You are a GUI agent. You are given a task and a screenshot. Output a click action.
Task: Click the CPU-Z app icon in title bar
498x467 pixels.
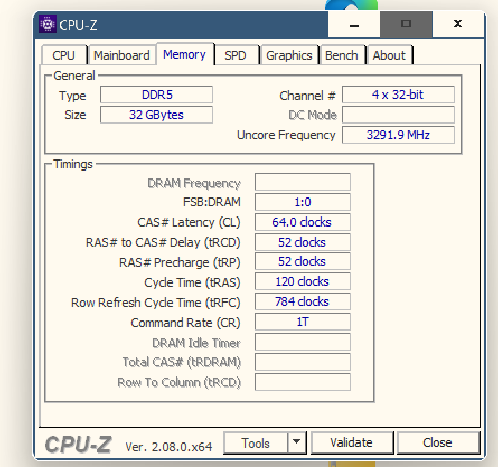coord(48,24)
